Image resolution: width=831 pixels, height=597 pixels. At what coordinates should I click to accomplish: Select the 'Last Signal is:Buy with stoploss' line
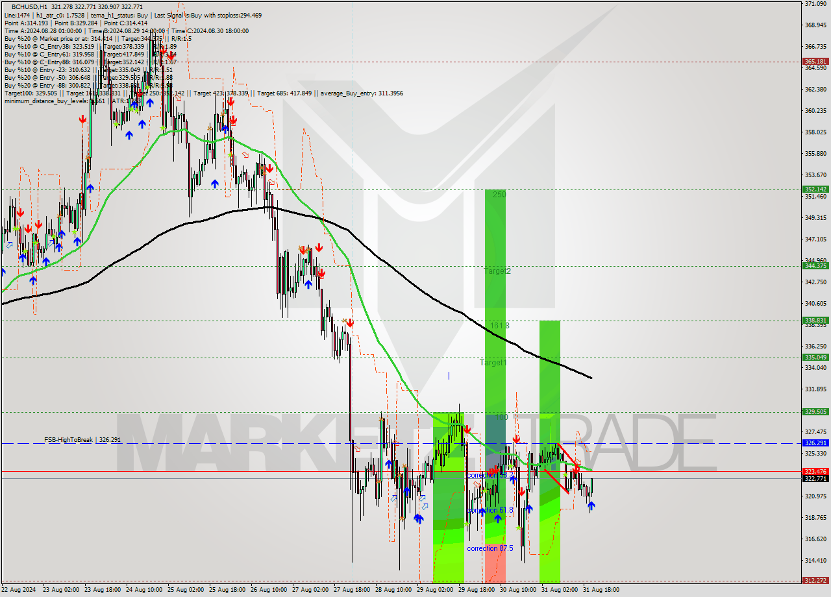click(208, 15)
